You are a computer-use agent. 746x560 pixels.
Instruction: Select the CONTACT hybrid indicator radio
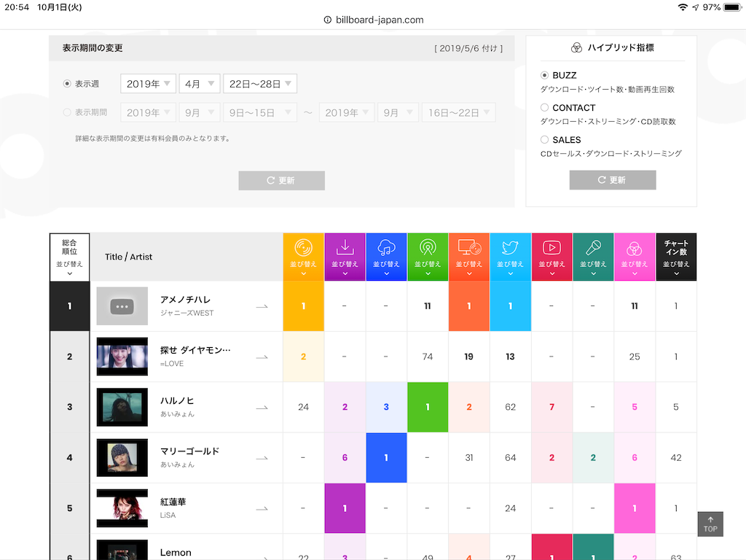point(545,108)
